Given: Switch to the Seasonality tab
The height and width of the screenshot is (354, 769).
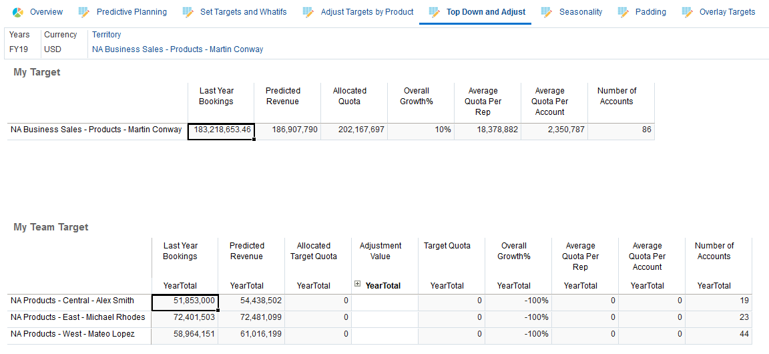Looking at the screenshot, I should coord(580,12).
